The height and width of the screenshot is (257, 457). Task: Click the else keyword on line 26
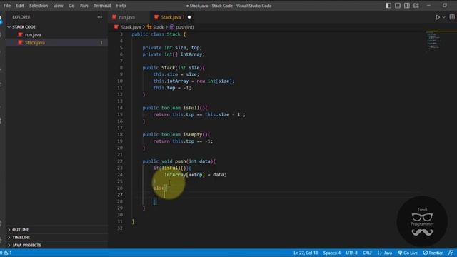(159, 188)
